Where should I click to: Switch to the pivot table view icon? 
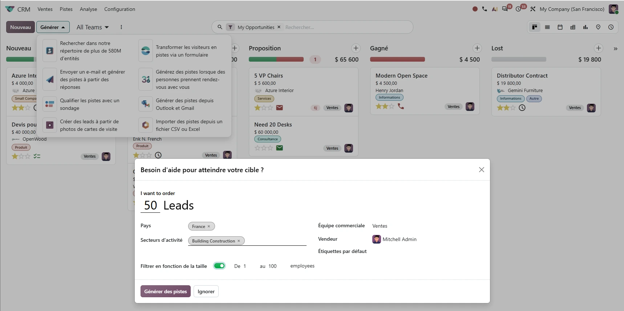pyautogui.click(x=573, y=27)
